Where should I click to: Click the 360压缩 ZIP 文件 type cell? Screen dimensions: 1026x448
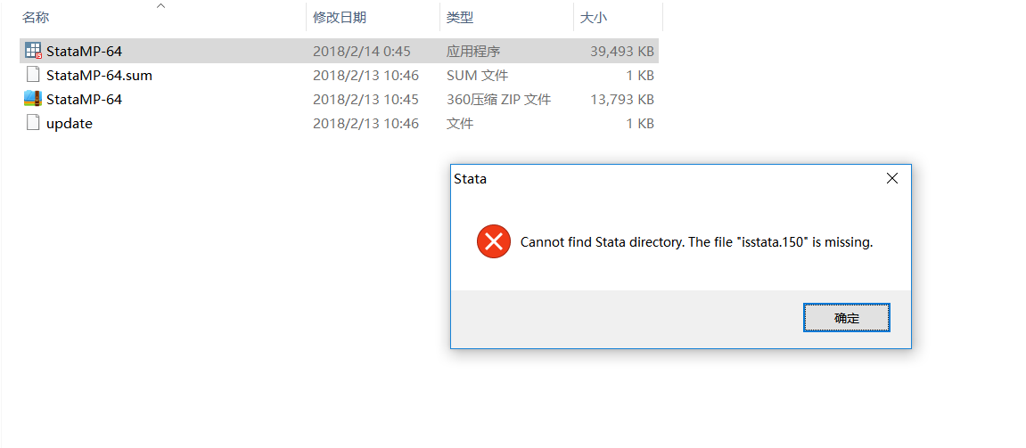tap(498, 99)
